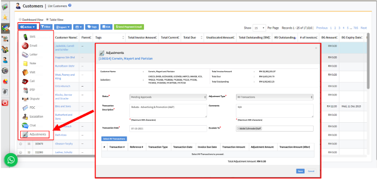Open the SMS action in the Action menu
The width and height of the screenshot is (377, 180).
pos(32,37)
